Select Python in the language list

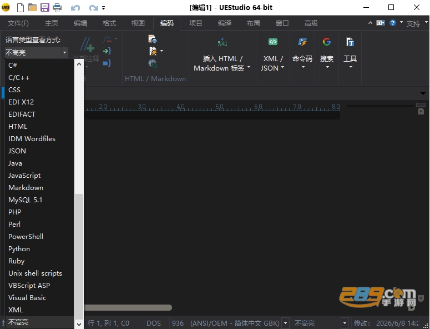(x=39, y=249)
